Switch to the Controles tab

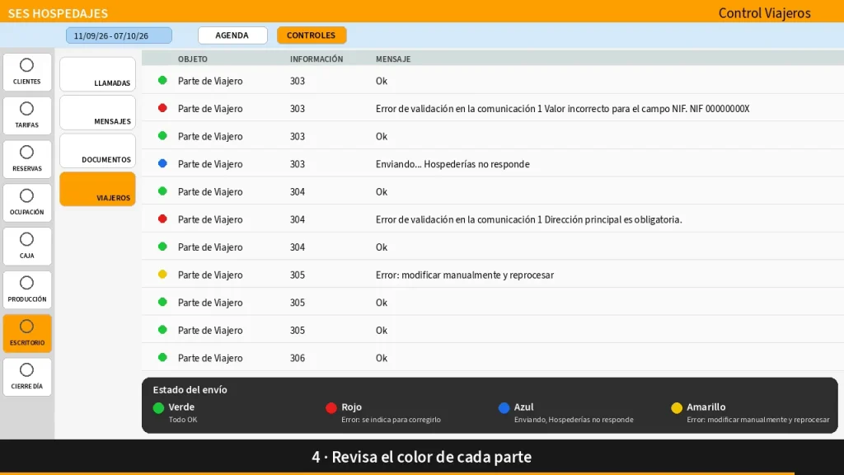click(x=311, y=35)
